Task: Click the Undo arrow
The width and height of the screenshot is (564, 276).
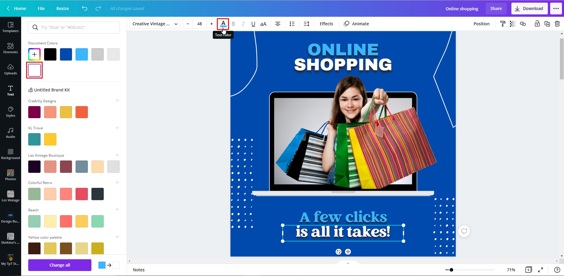Action: (x=85, y=9)
